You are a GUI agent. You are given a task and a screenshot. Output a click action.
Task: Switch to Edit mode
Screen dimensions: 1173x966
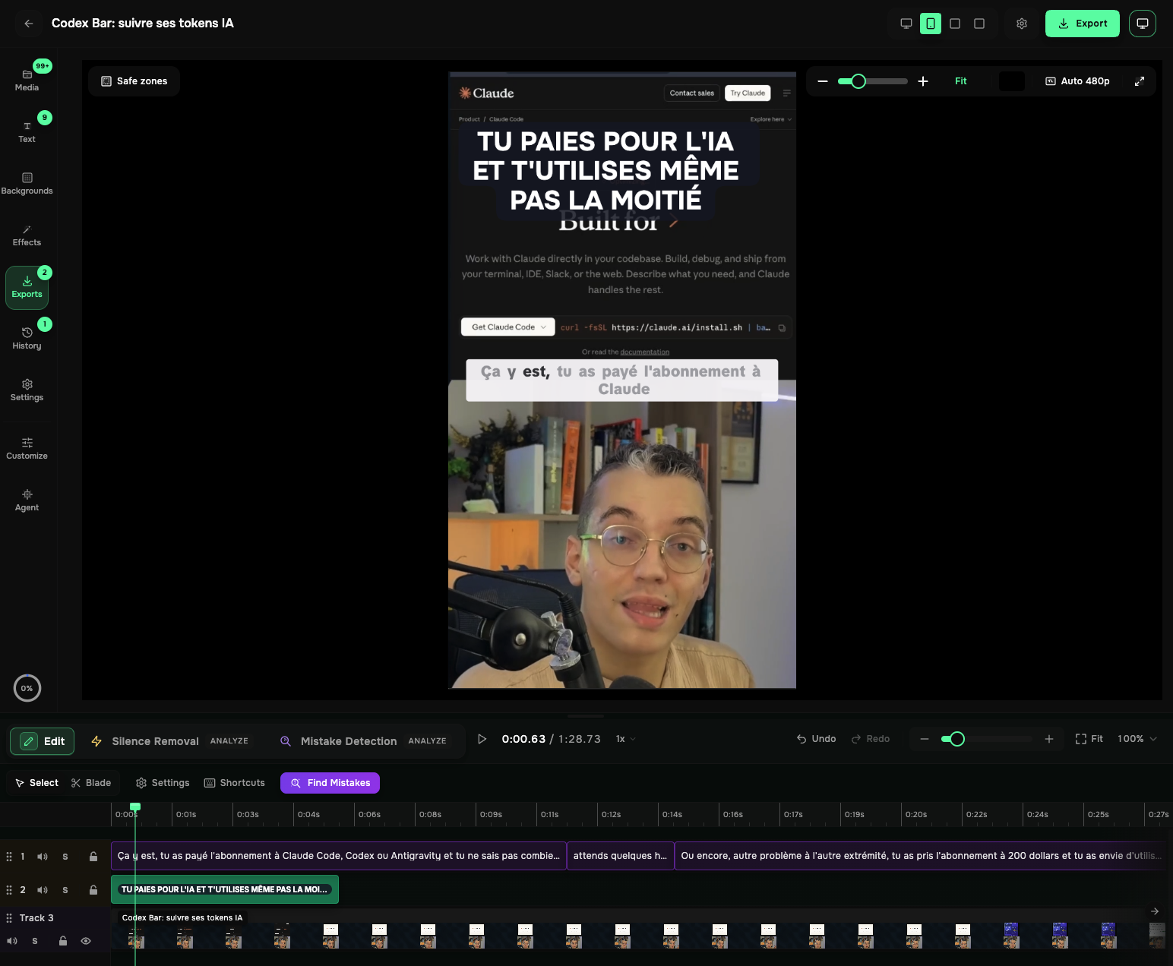(x=43, y=741)
